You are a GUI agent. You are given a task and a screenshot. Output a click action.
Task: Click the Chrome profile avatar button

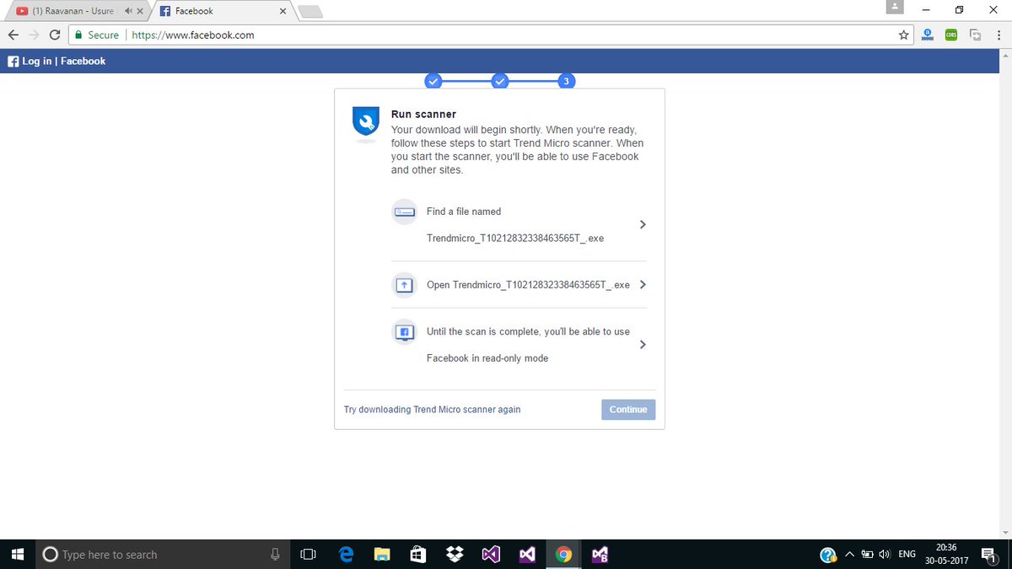pos(895,8)
